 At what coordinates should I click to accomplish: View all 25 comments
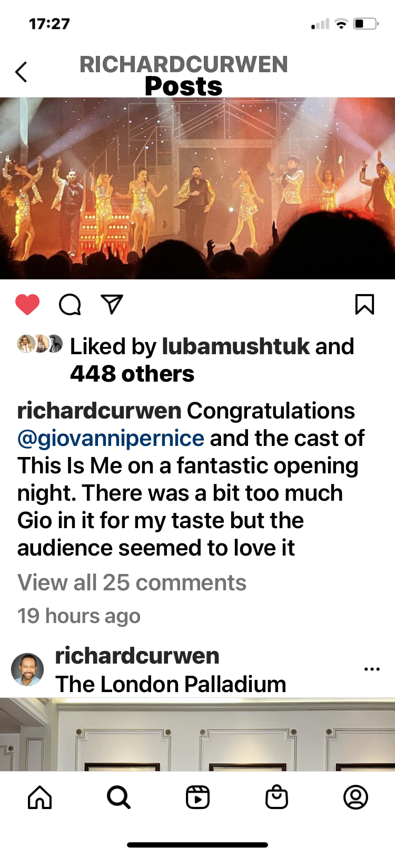132,582
